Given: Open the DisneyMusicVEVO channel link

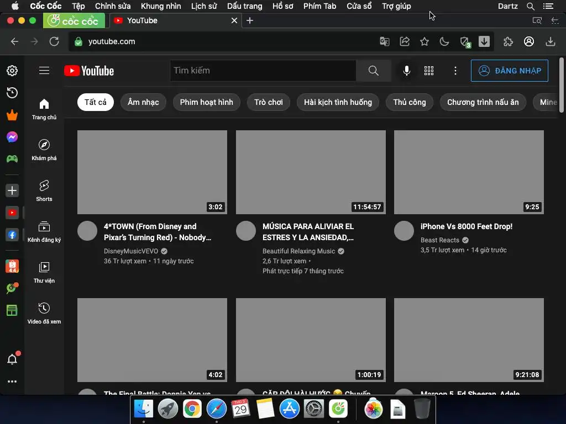Looking at the screenshot, I should click(130, 251).
